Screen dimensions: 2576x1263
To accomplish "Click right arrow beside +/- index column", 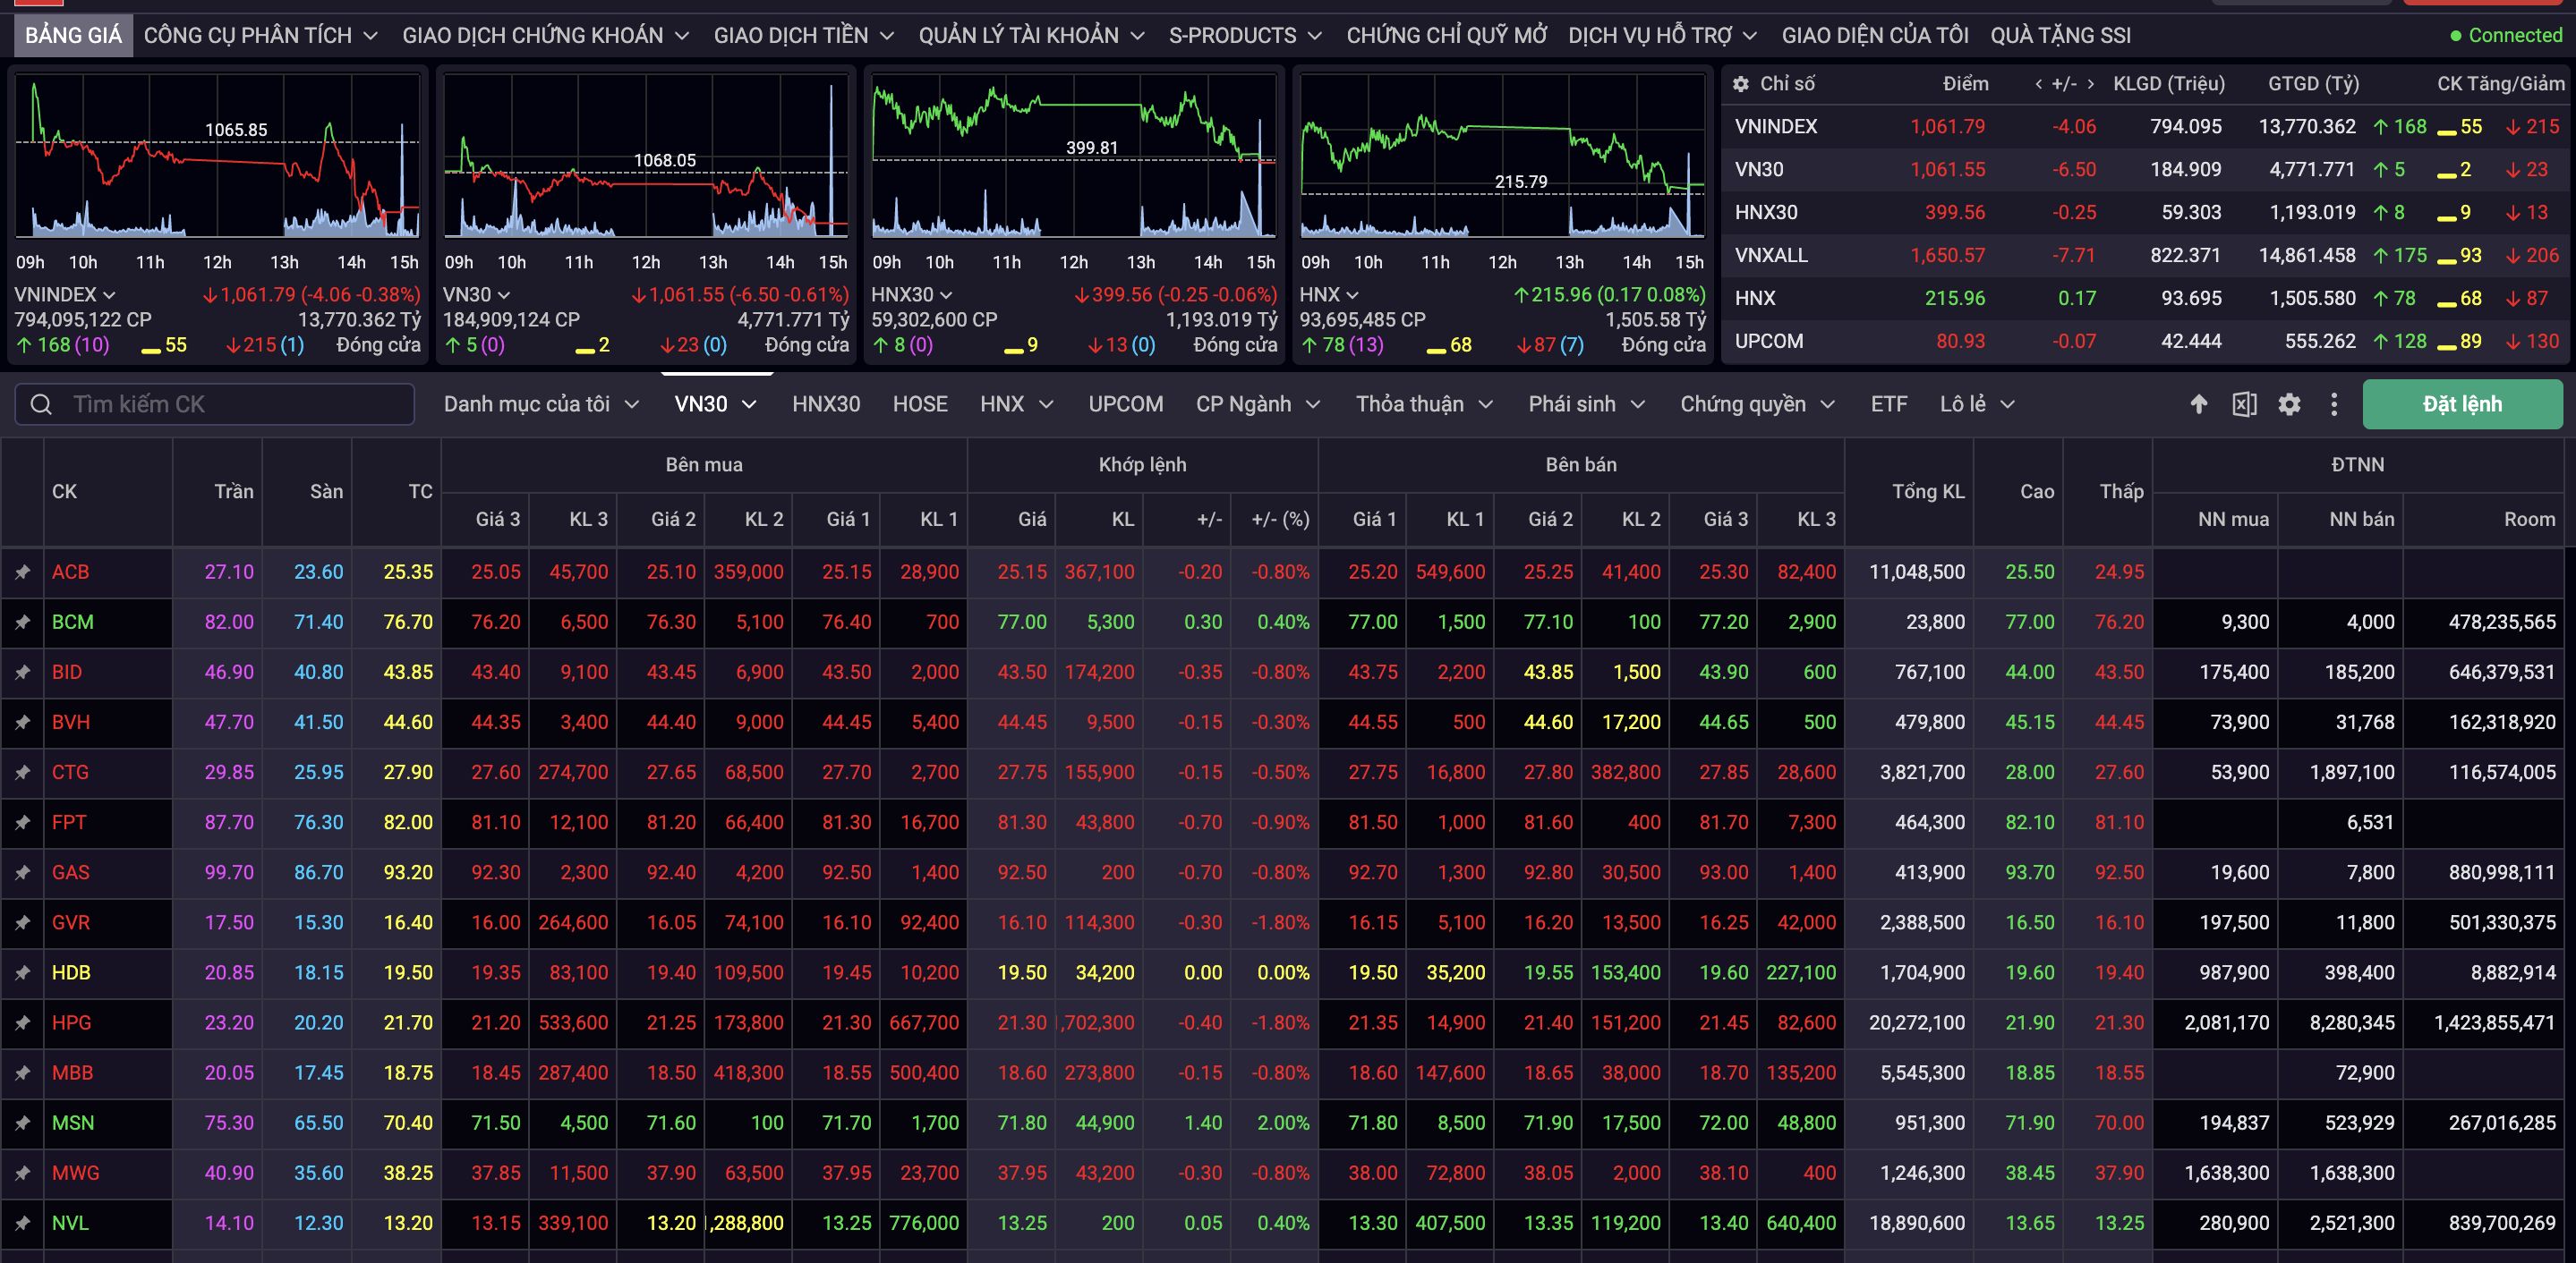I will coord(2090,84).
